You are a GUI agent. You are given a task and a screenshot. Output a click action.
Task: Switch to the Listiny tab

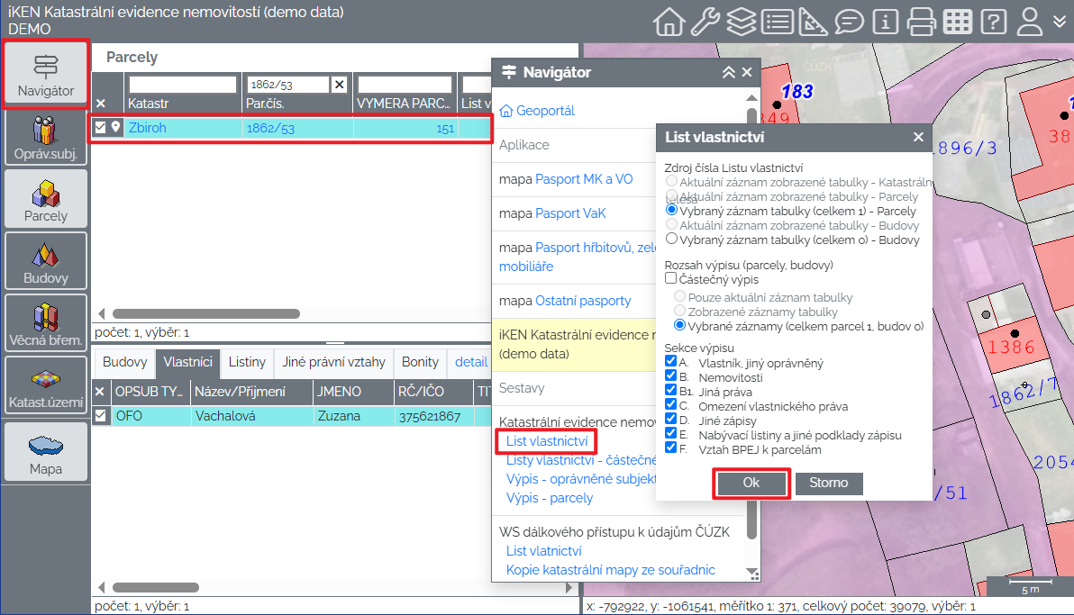pos(247,362)
